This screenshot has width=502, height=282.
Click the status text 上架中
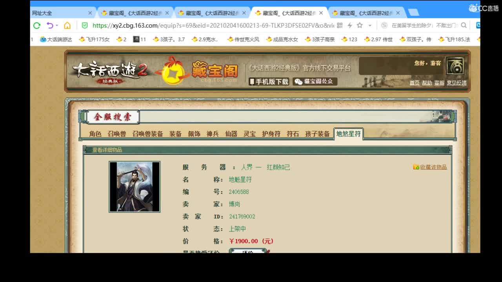point(237,229)
